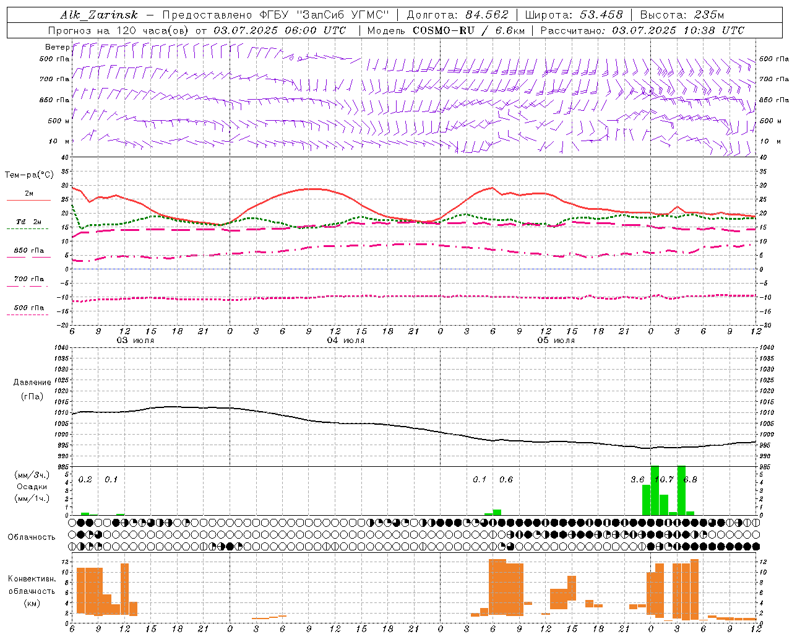Click the Td 2м dew point legend entry
792x634 pixels.
tap(29, 222)
